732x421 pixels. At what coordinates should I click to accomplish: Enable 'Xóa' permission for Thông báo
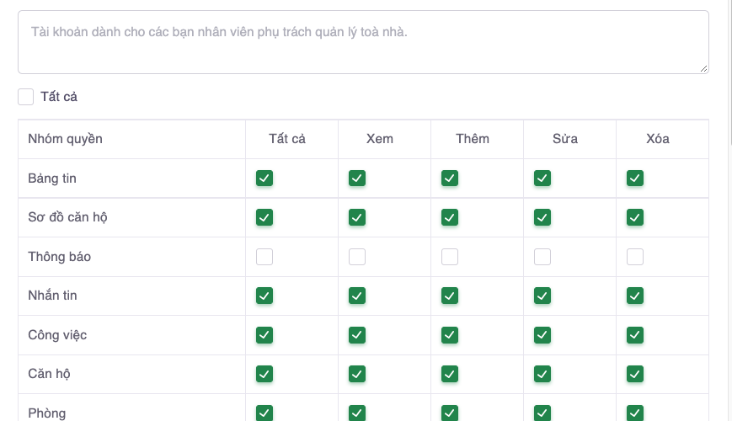635,257
